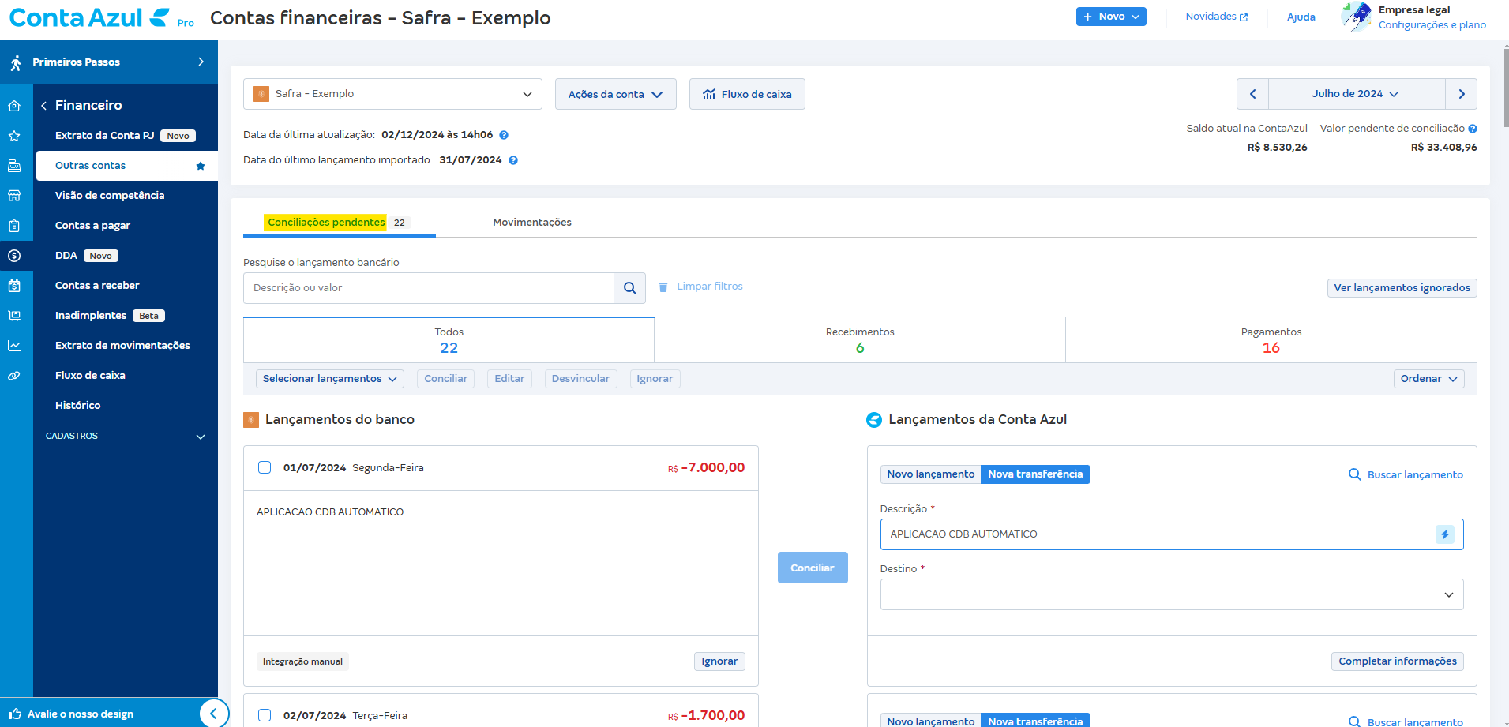
Task: Open the Safra - Exemplo account dropdown
Action: (392, 94)
